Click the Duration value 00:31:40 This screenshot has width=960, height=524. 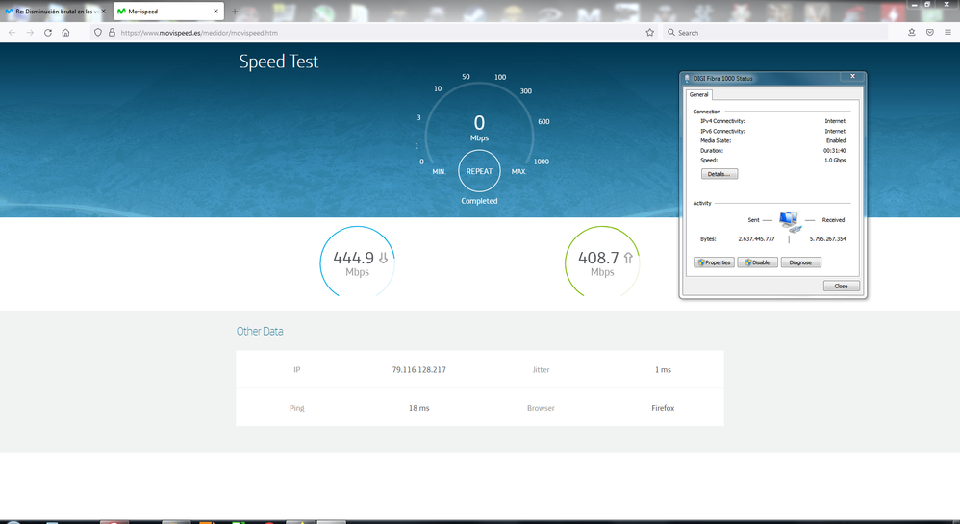835,151
